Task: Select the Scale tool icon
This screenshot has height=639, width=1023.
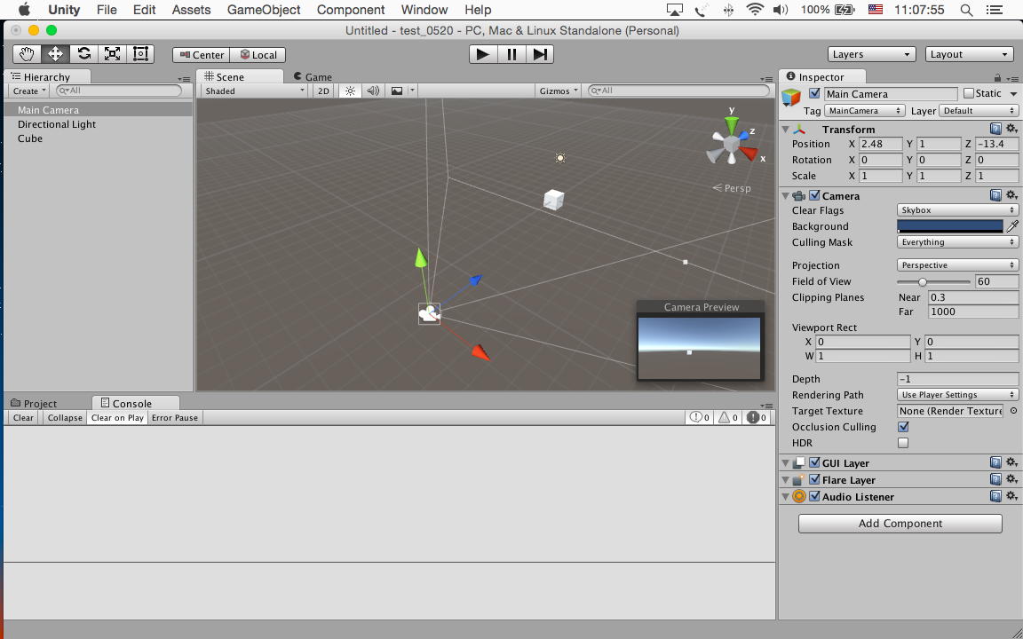Action: [112, 54]
